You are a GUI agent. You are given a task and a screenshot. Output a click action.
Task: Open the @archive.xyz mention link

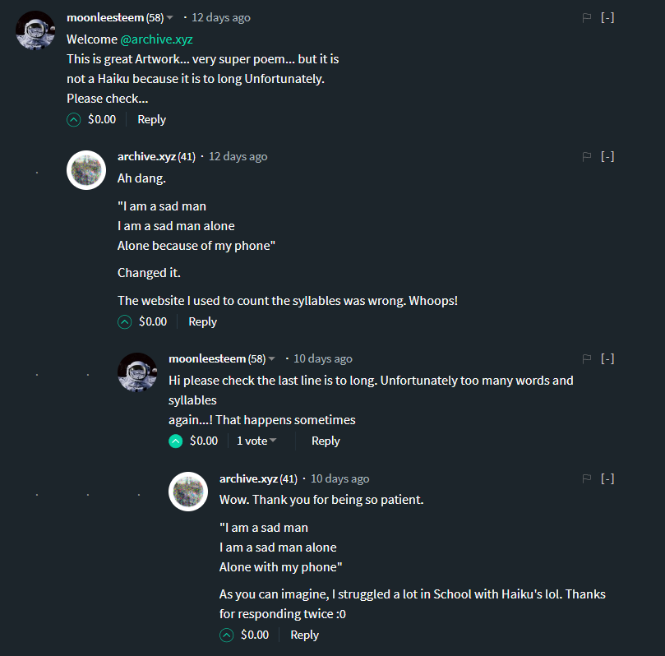[x=156, y=39]
